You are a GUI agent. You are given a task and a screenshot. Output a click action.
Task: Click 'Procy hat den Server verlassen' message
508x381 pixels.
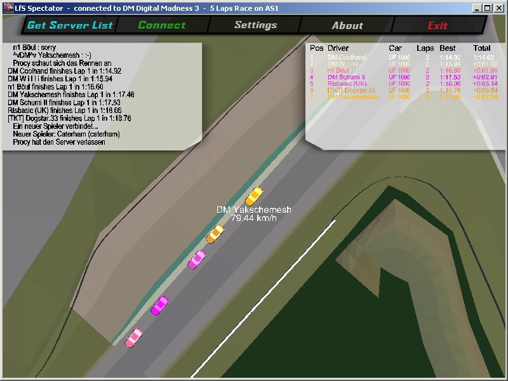coord(59,142)
